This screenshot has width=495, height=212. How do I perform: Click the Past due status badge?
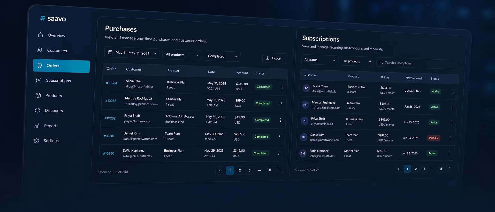tap(434, 138)
